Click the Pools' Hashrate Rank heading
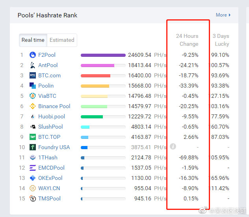The image size is (249, 217). click(47, 15)
